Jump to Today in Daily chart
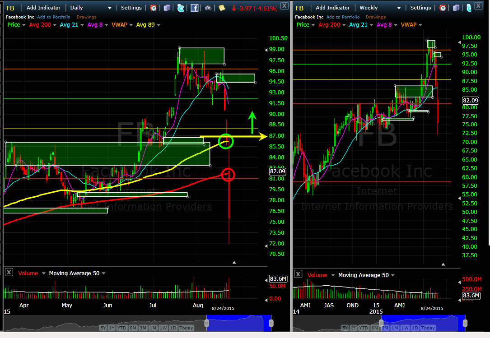This screenshot has width=490, height=338. pyautogui.click(x=186, y=328)
